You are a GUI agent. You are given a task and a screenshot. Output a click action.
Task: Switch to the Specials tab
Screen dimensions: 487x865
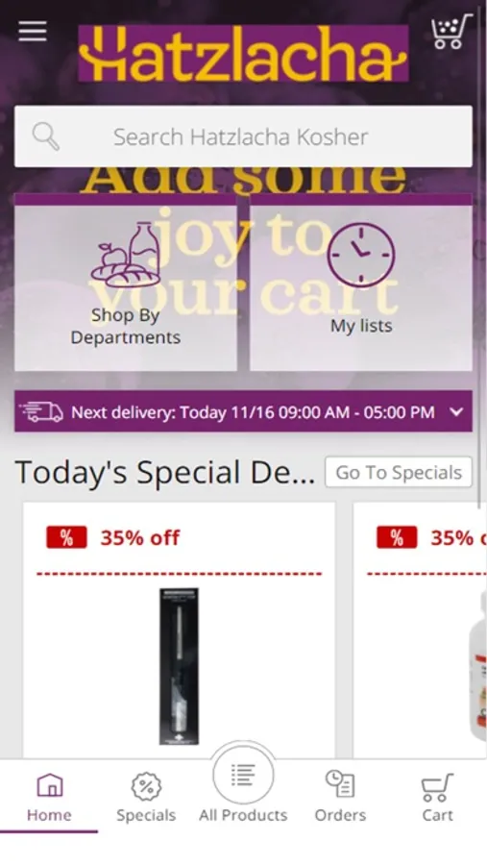point(146,797)
